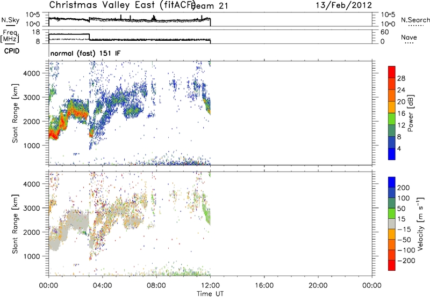Select the 'normal (fast) 151 IF' text
The height and width of the screenshot is (297, 430).
[x=85, y=53]
